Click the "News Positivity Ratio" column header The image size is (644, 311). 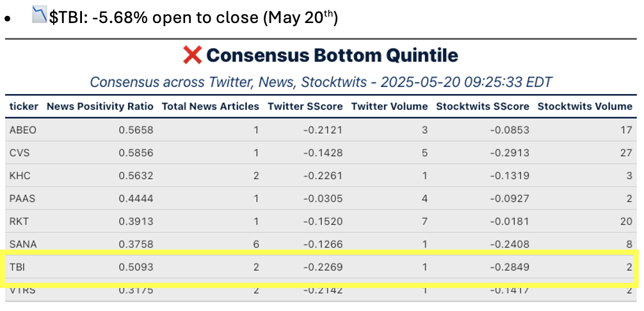tap(100, 106)
